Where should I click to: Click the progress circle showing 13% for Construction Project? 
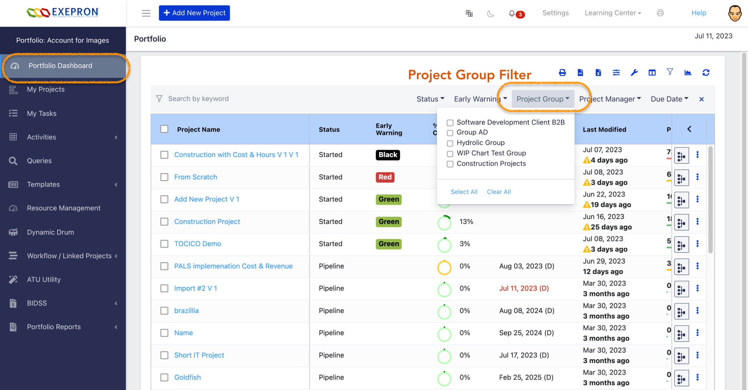444,222
